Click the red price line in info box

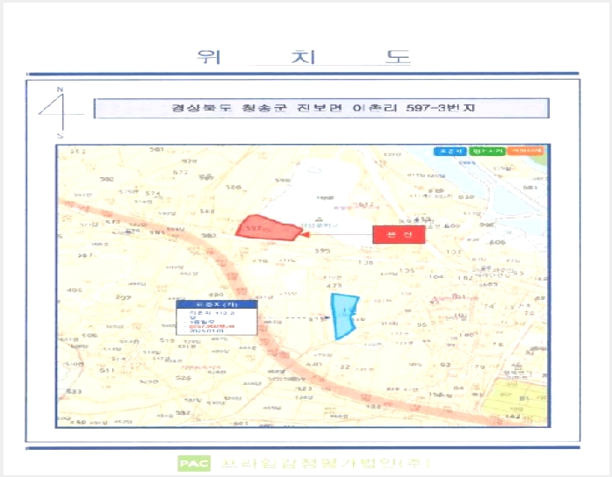[212, 326]
